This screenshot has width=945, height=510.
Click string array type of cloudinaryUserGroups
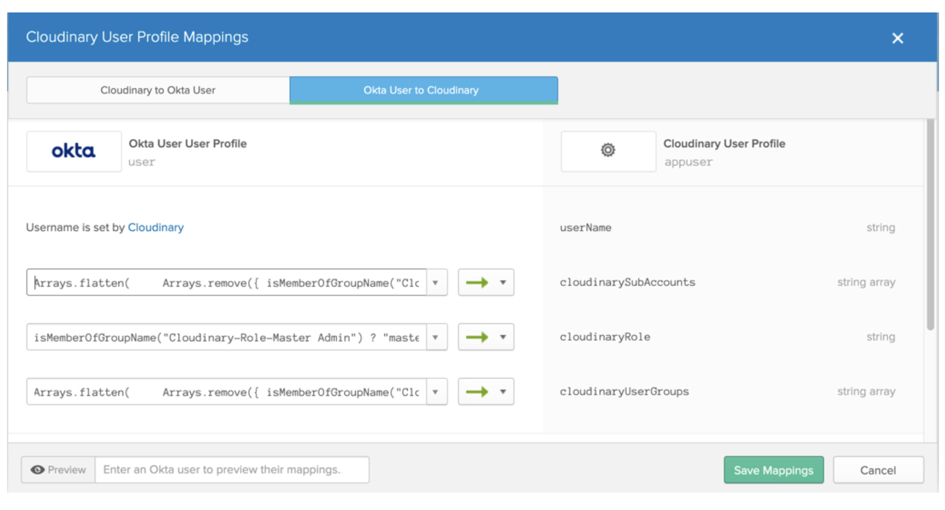(867, 392)
